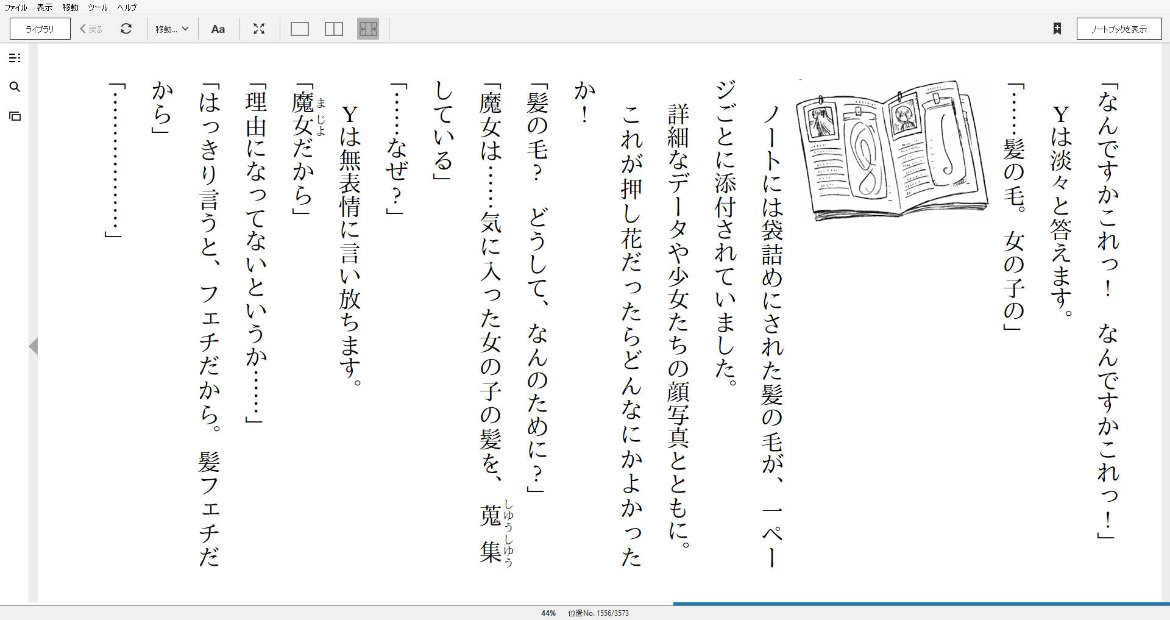
Task: Switch to single column layout
Action: 300,29
